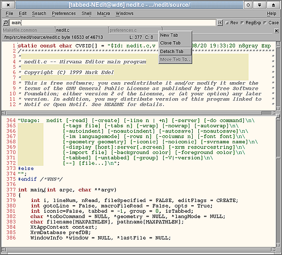The image size is (282, 255).
Task: Open the File menu
Action: pos(9,14)
